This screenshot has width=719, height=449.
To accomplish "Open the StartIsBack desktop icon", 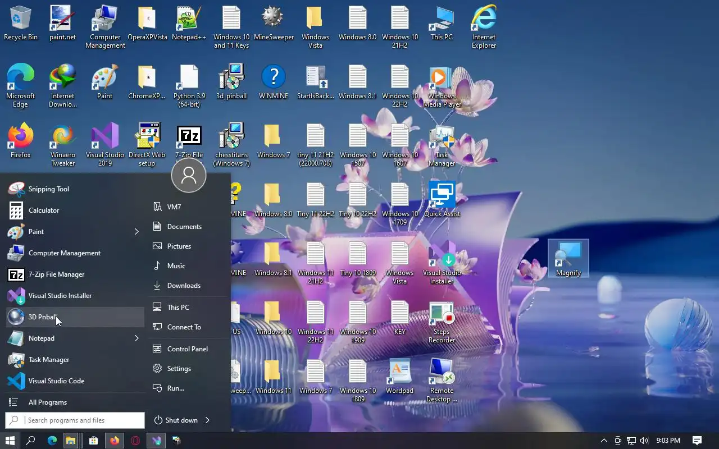I will (x=316, y=82).
